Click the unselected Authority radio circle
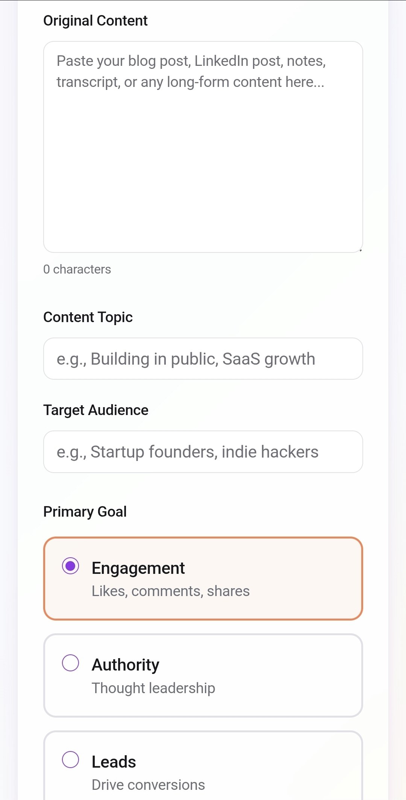The image size is (406, 800). coord(71,663)
